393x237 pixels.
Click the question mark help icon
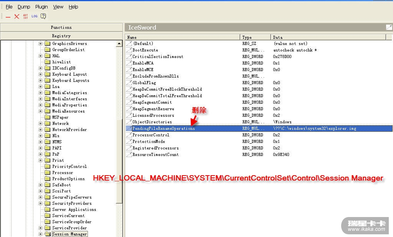pyautogui.click(x=43, y=16)
